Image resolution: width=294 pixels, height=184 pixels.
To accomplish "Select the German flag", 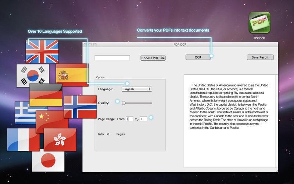I will [x=46, y=95].
